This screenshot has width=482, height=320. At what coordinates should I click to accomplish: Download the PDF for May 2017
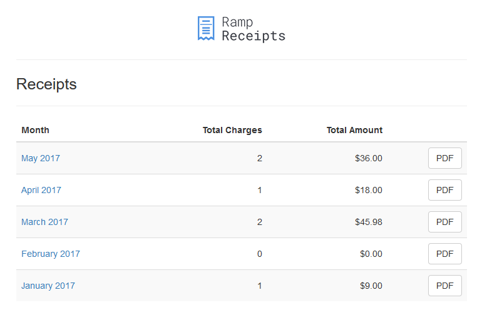[x=445, y=158]
